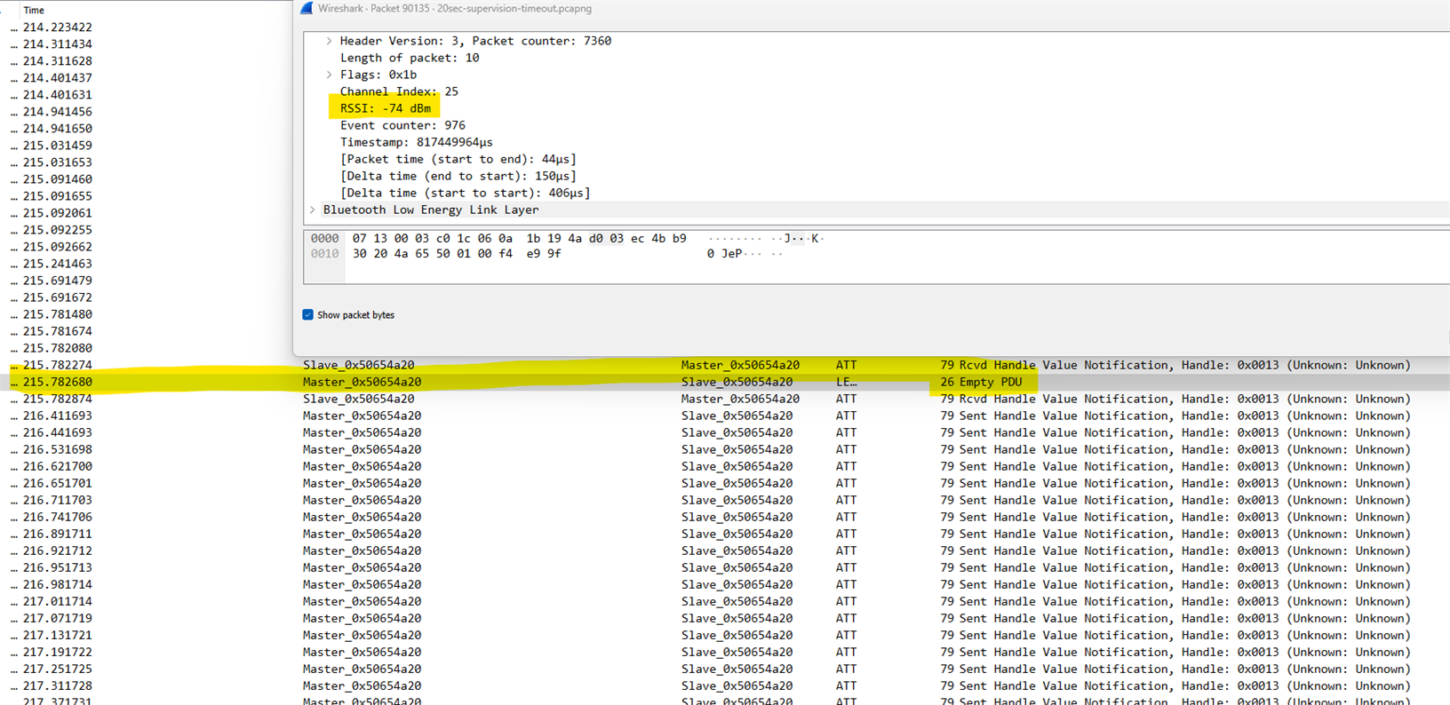The height and width of the screenshot is (705, 1450).
Task: Select the packet row at time 216.741706
Action: pyautogui.click(x=725, y=517)
